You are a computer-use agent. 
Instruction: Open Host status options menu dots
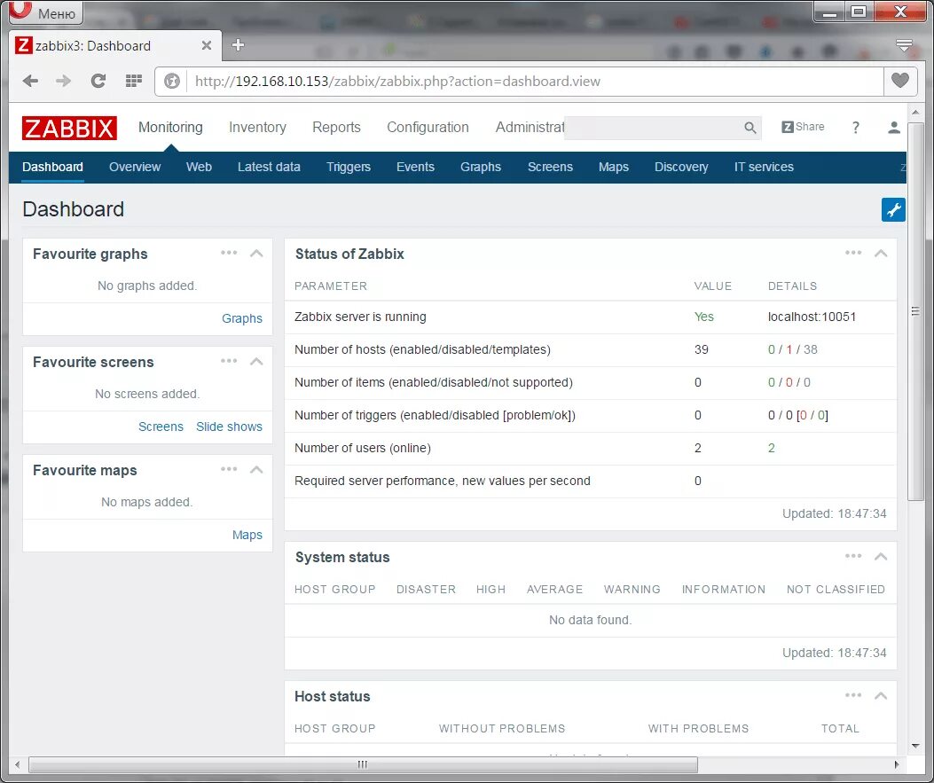click(x=853, y=695)
